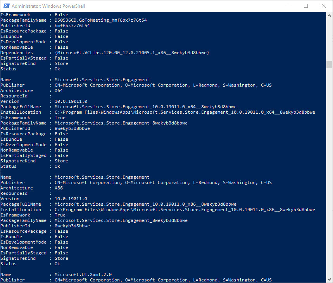
Task: Minimize the PowerShell window
Action: tap(288, 6)
